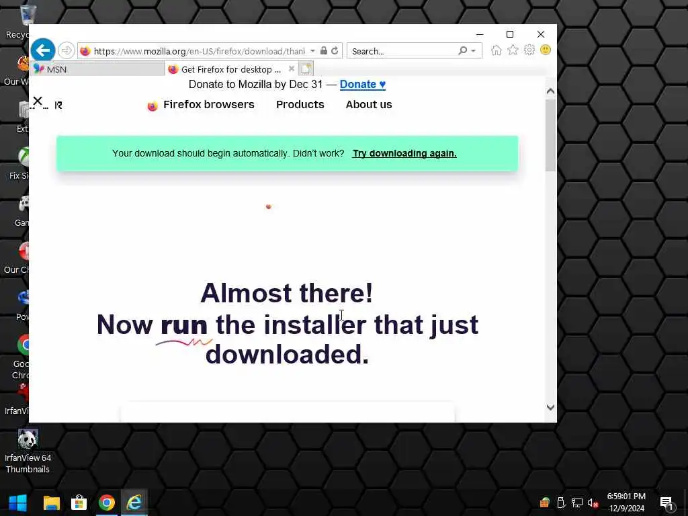
Task: Close the Get Firefox for desktop tab
Action: [292, 69]
